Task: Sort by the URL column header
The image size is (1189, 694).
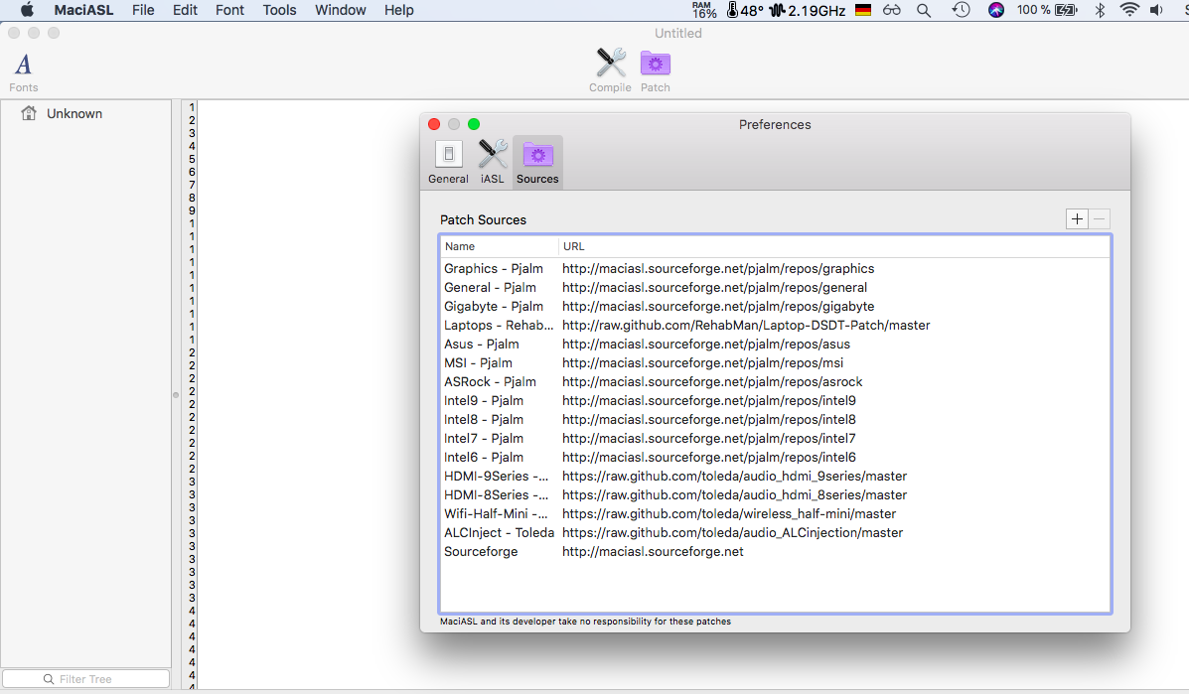Action: [834, 246]
